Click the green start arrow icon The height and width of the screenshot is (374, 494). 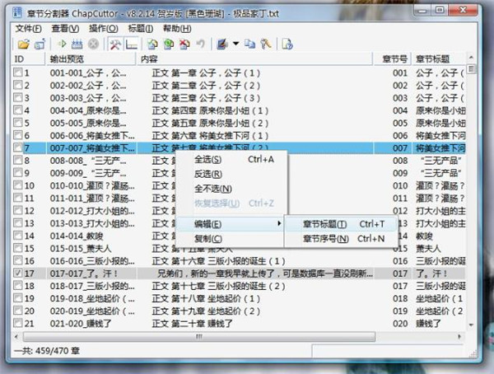click(63, 44)
